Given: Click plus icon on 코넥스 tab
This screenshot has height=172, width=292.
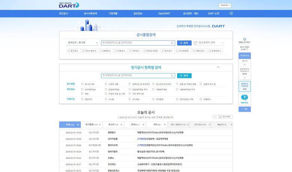Looking at the screenshot, I should (x=143, y=125).
